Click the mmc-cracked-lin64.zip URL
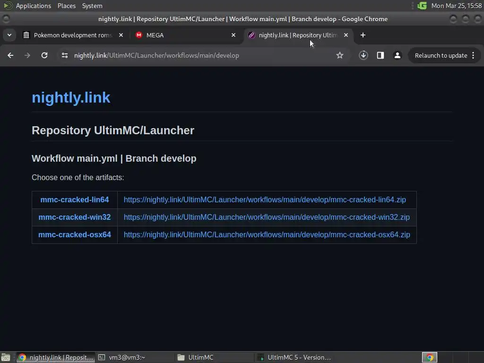The width and height of the screenshot is (484, 363). point(265,200)
